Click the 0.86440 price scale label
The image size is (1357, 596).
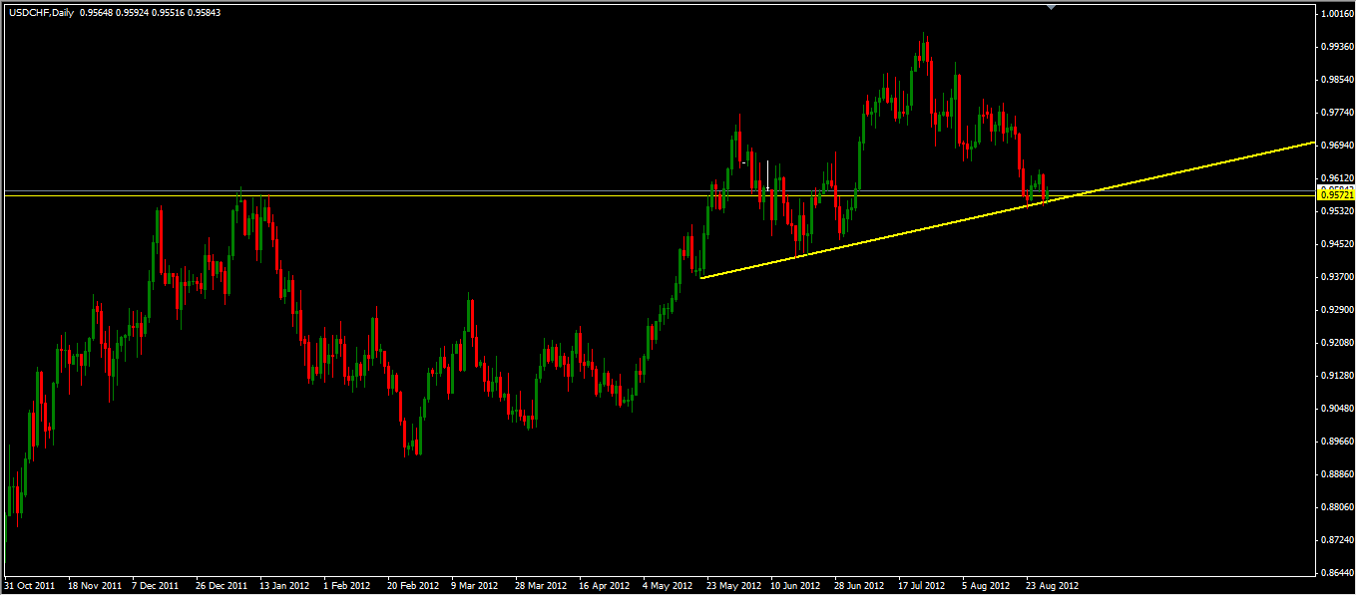(x=1335, y=573)
